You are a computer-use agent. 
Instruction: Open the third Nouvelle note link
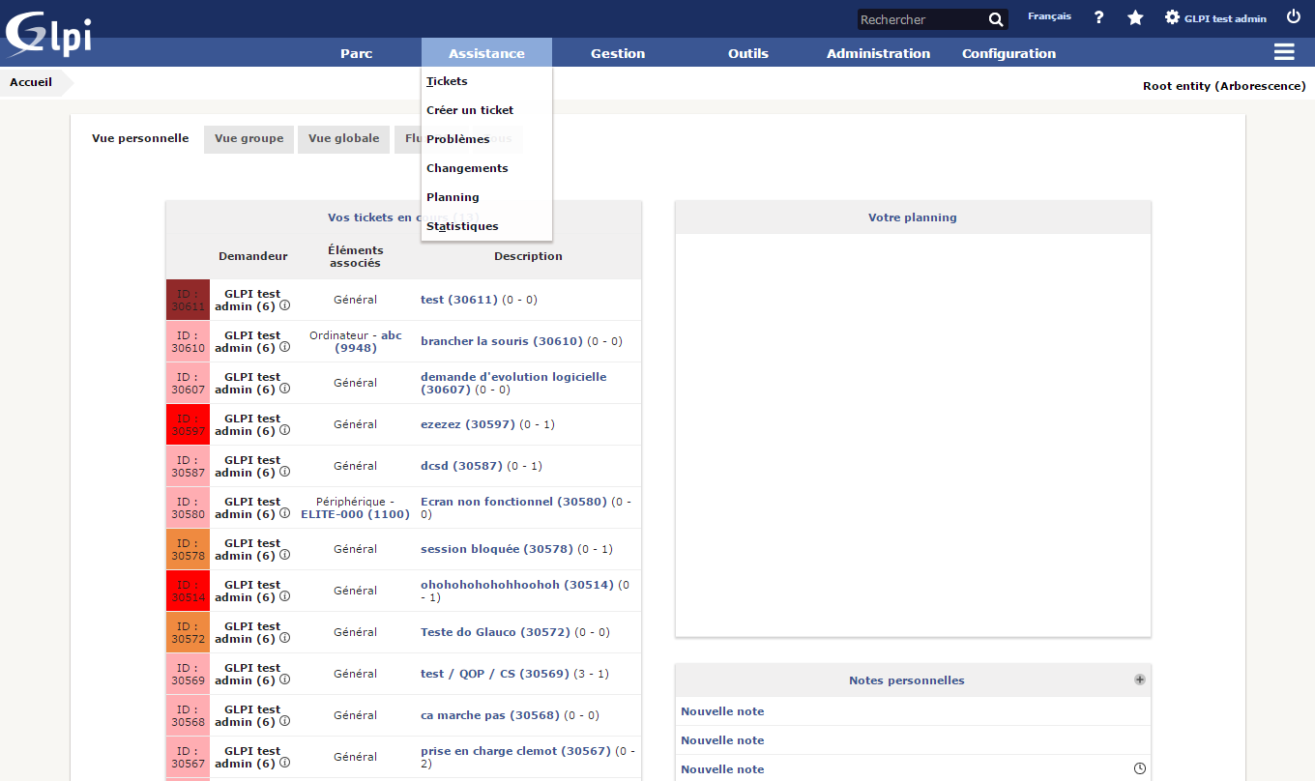(x=722, y=769)
